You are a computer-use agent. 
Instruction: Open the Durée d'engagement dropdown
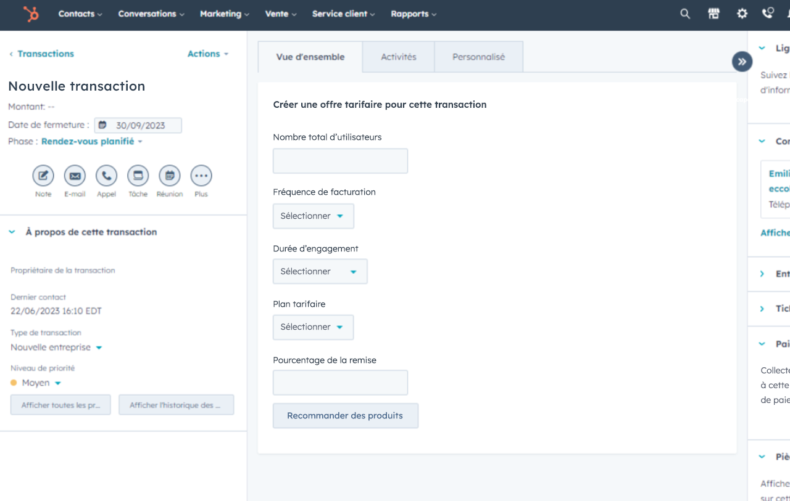320,272
